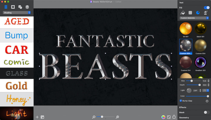Select the BEASTS text on canvas
Image resolution: width=211 pixels, height=120 pixels.
click(105, 66)
